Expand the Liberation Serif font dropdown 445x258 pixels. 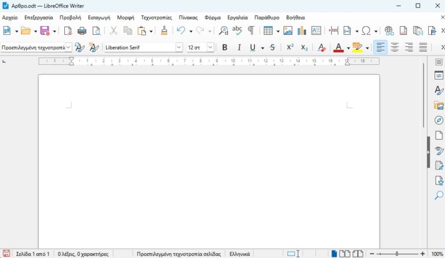pos(179,48)
